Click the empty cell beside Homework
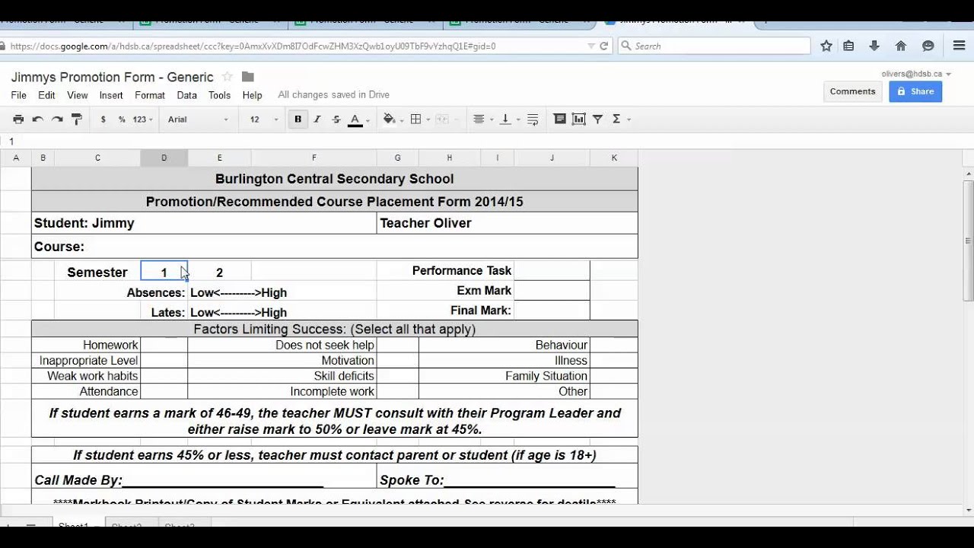Screen dimensions: 974x548 tap(164, 346)
